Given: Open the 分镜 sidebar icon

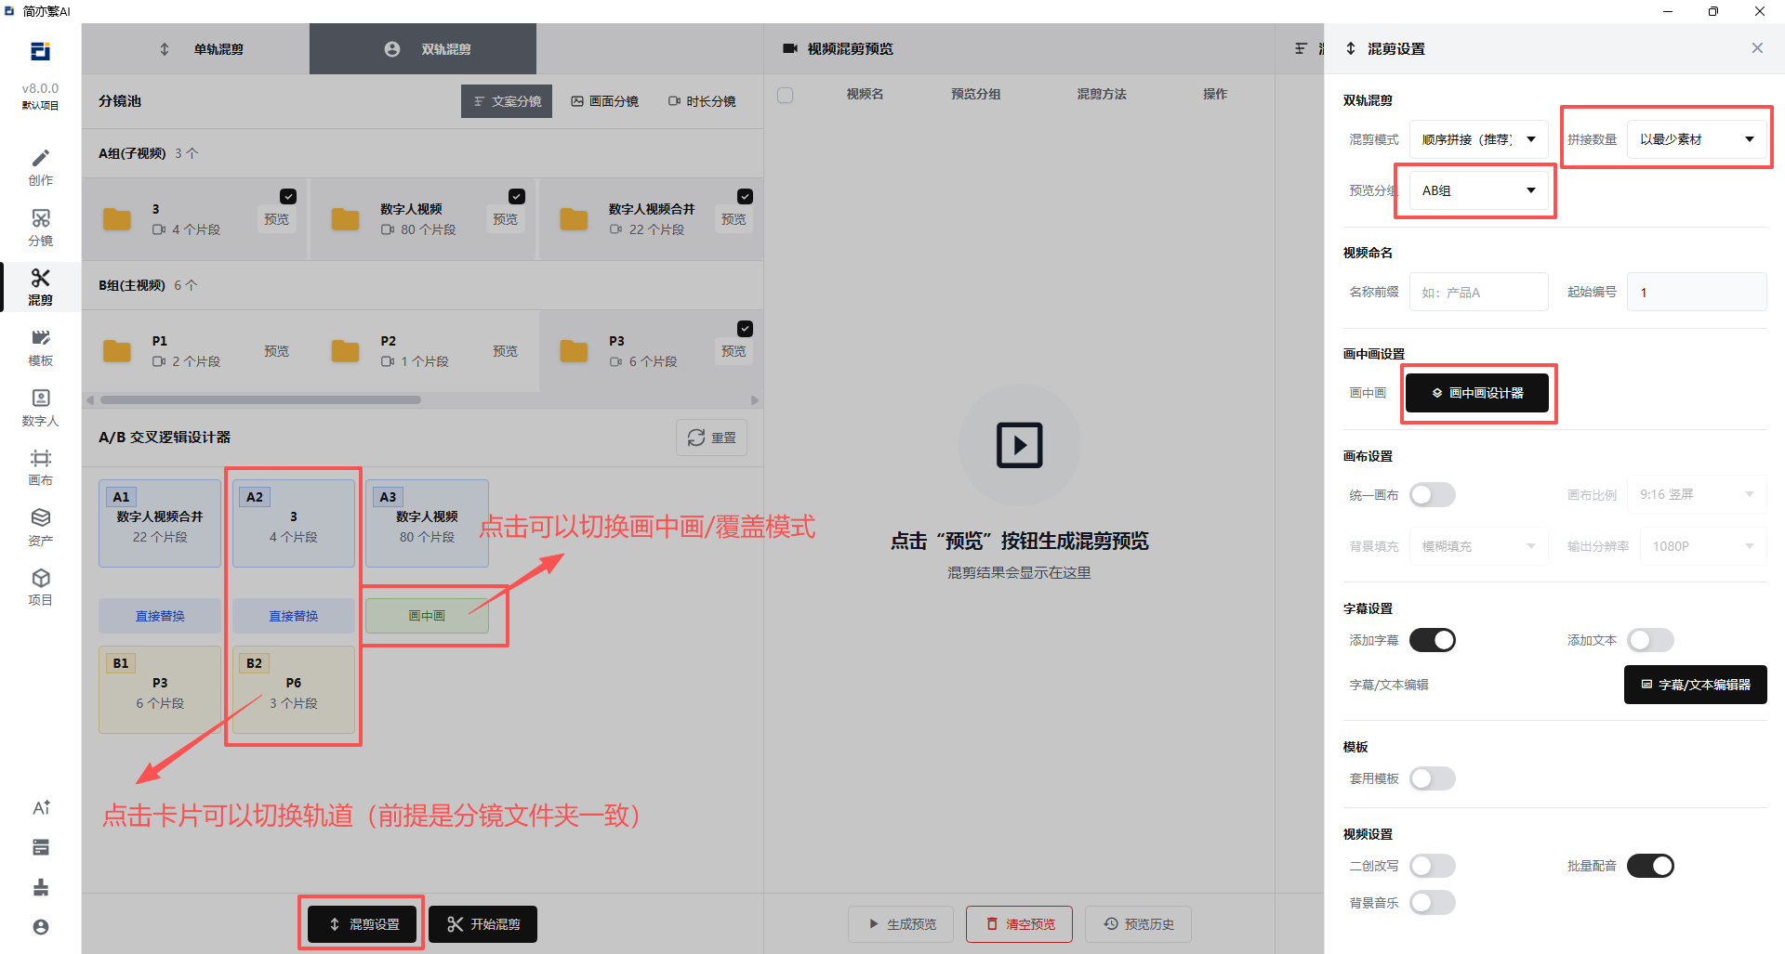Looking at the screenshot, I should tap(40, 228).
